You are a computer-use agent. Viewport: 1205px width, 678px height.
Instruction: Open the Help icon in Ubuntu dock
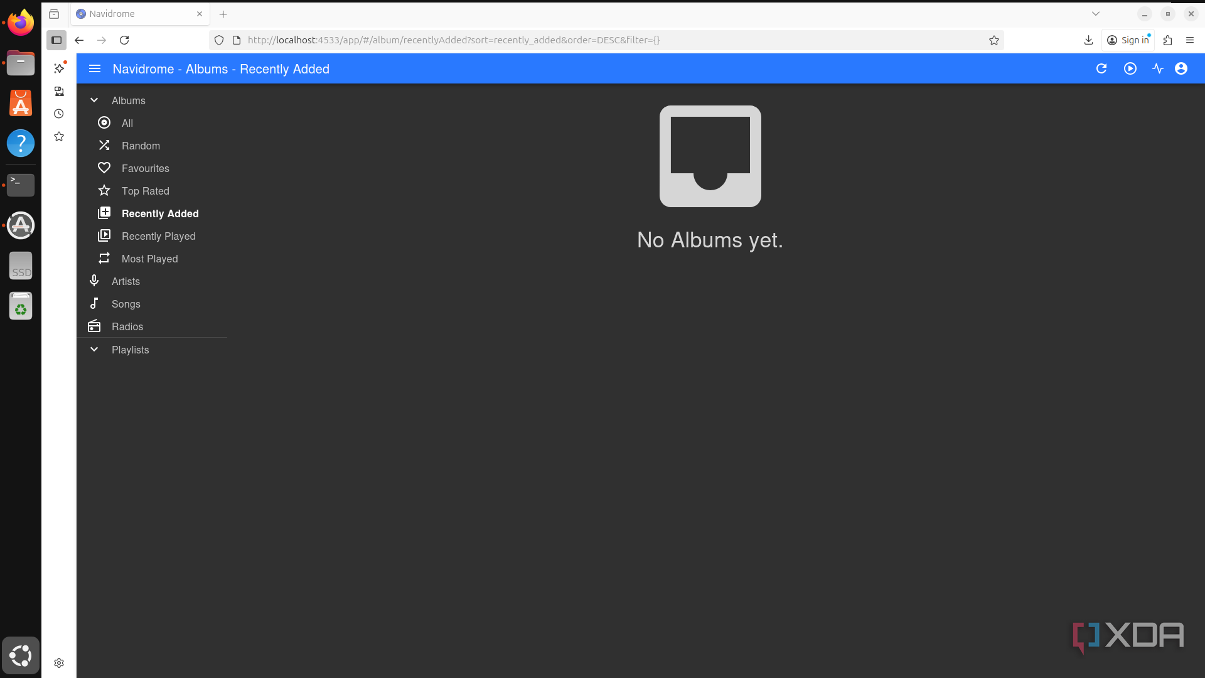pyautogui.click(x=21, y=144)
